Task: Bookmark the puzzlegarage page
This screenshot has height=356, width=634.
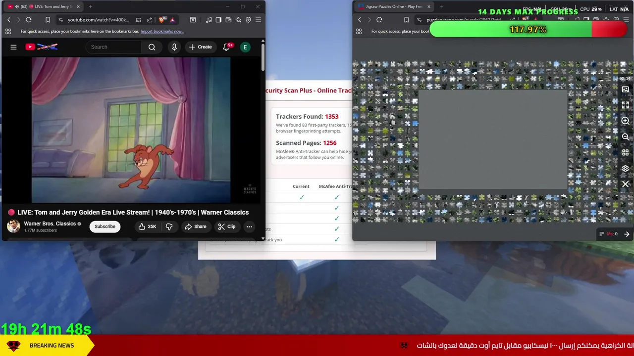Action: 406,20
